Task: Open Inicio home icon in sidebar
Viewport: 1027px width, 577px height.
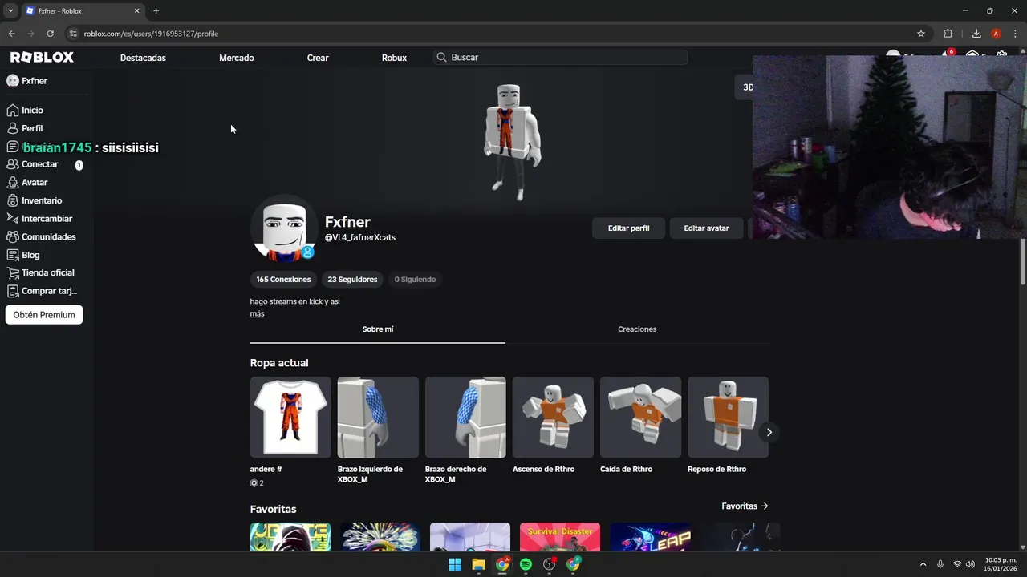Action: click(12, 110)
